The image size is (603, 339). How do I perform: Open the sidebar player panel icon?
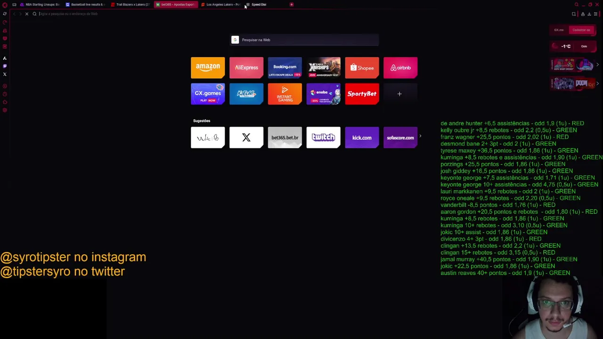(x=5, y=46)
